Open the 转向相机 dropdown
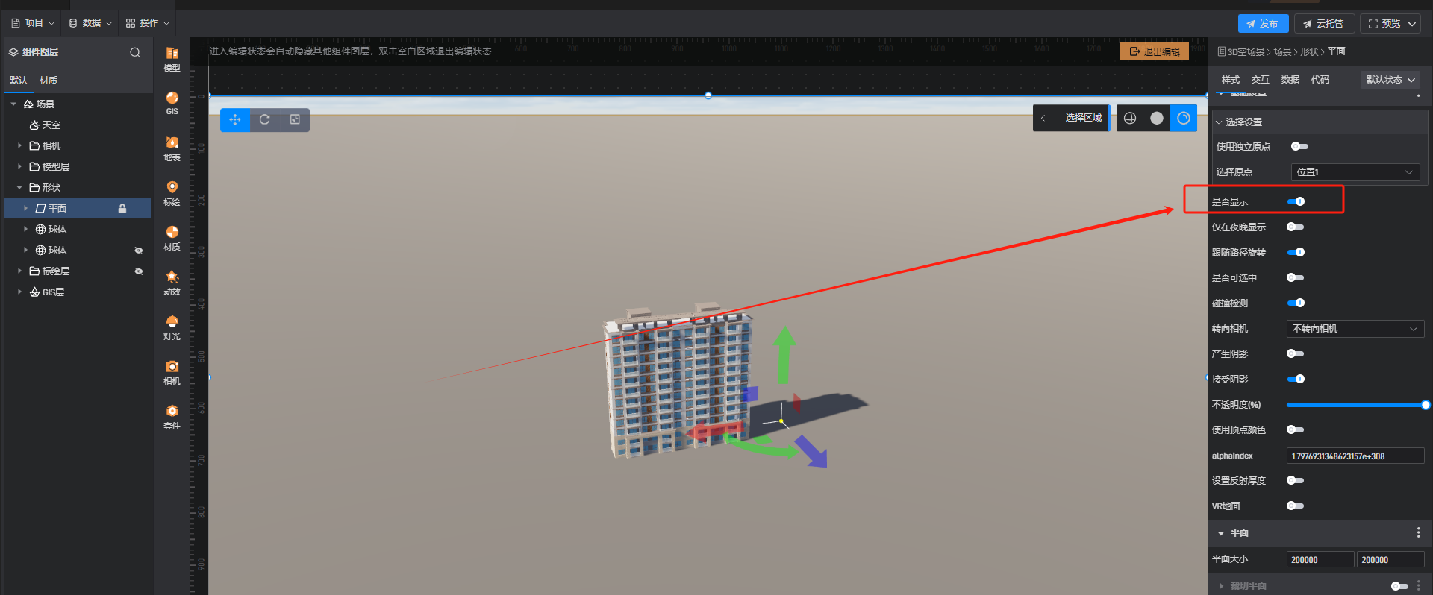The width and height of the screenshot is (1433, 595). pos(1355,329)
